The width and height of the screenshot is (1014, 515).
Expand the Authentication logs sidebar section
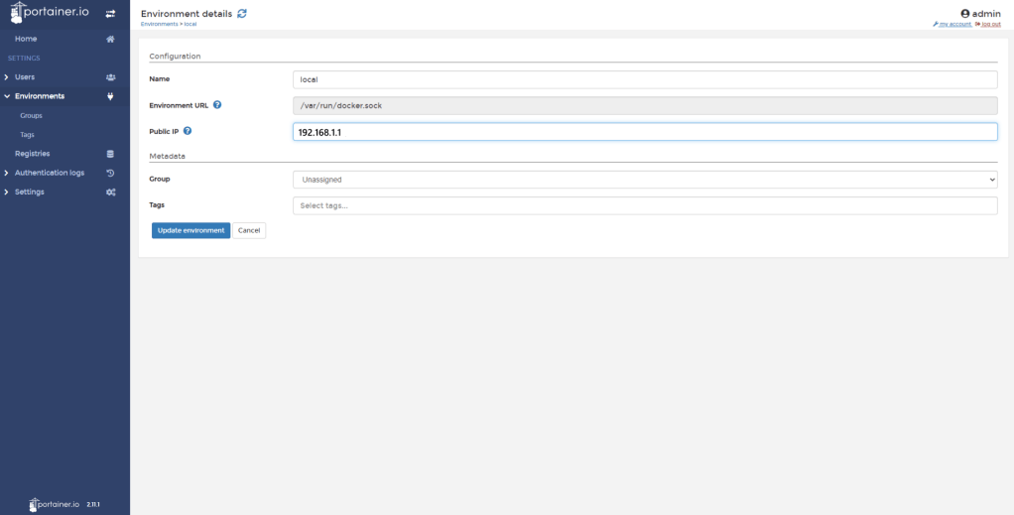pos(8,173)
